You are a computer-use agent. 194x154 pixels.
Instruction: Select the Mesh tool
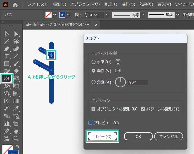pyautogui.click(x=7, y=101)
